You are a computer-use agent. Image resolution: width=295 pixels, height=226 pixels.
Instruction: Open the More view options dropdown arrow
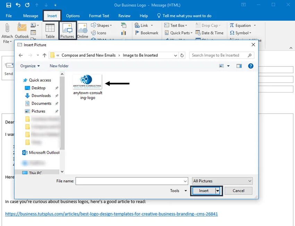click(x=228, y=66)
